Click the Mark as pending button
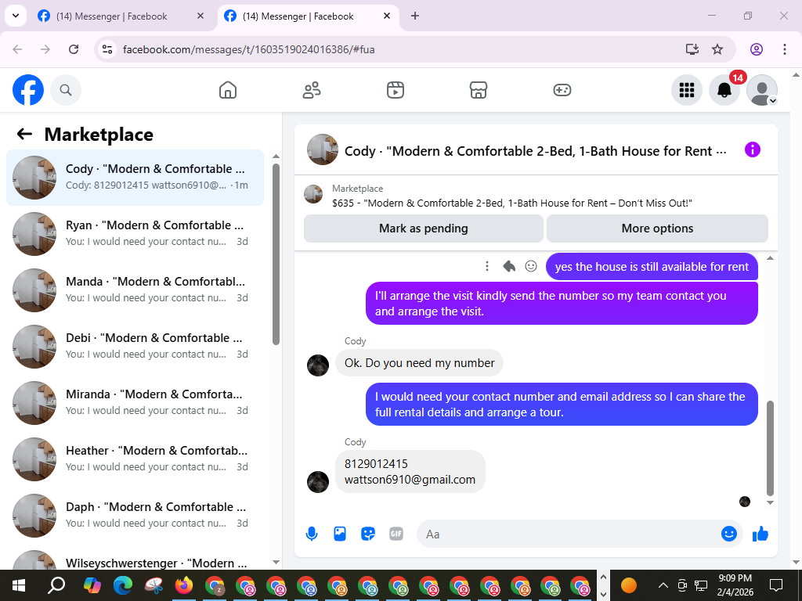This screenshot has height=601, width=802. click(424, 229)
